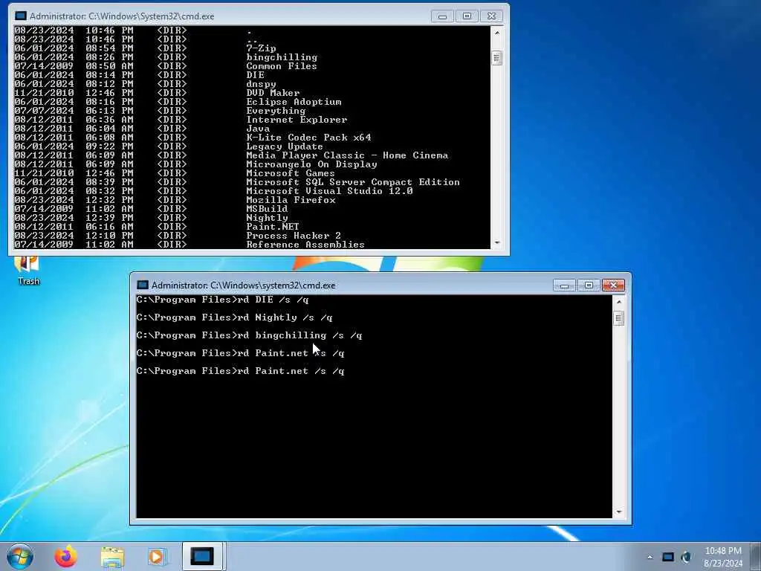The image size is (761, 571).
Task: Click the 'rd bingchilling /s /q' command line
Action: [249, 335]
